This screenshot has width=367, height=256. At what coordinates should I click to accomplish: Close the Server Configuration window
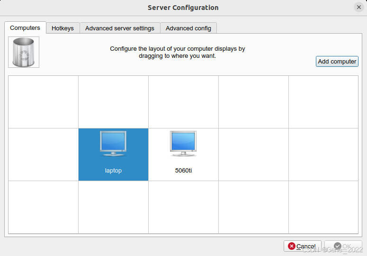click(x=359, y=7)
